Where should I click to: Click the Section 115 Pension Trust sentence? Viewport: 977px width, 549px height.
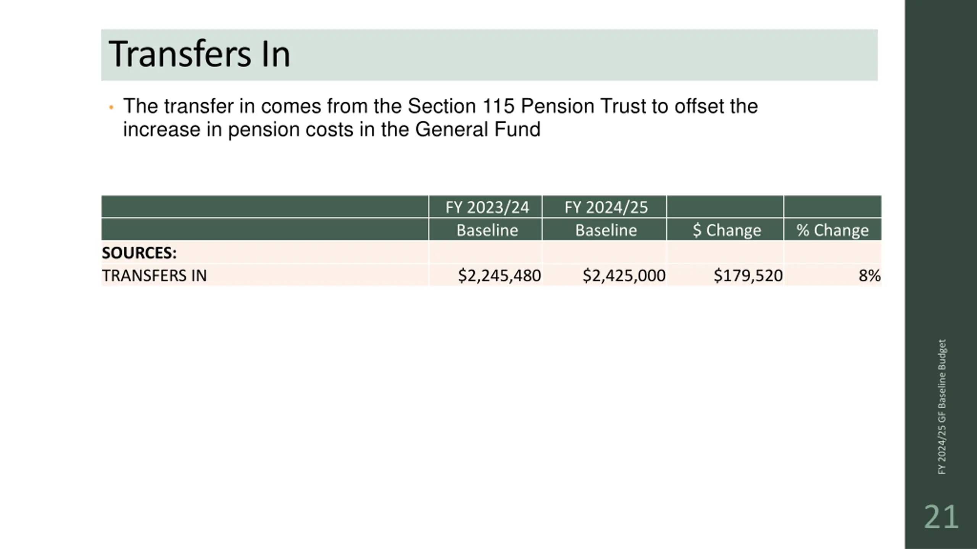pyautogui.click(x=440, y=117)
